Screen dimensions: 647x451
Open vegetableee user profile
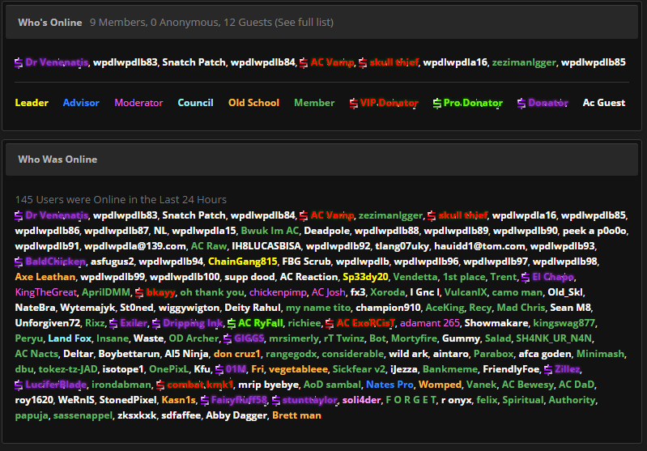(298, 369)
